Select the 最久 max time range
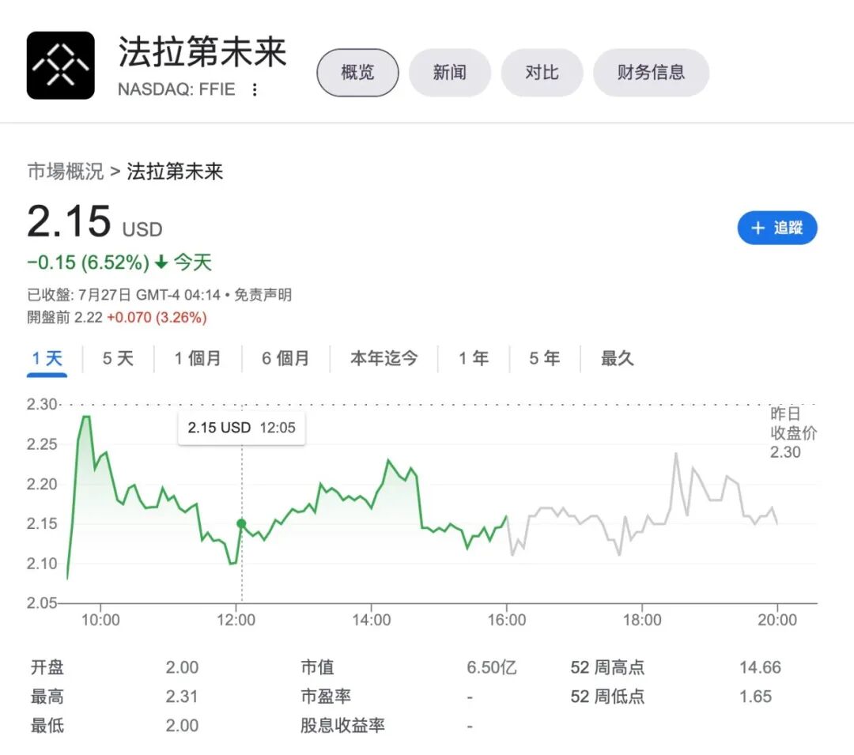Screen dimensions: 854x755 click(617, 359)
